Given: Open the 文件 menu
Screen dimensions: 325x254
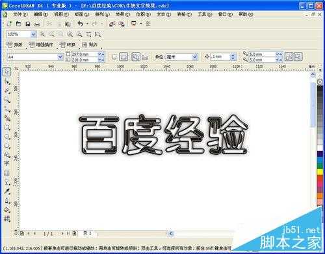Looking at the screenshot, I should coord(20,14).
